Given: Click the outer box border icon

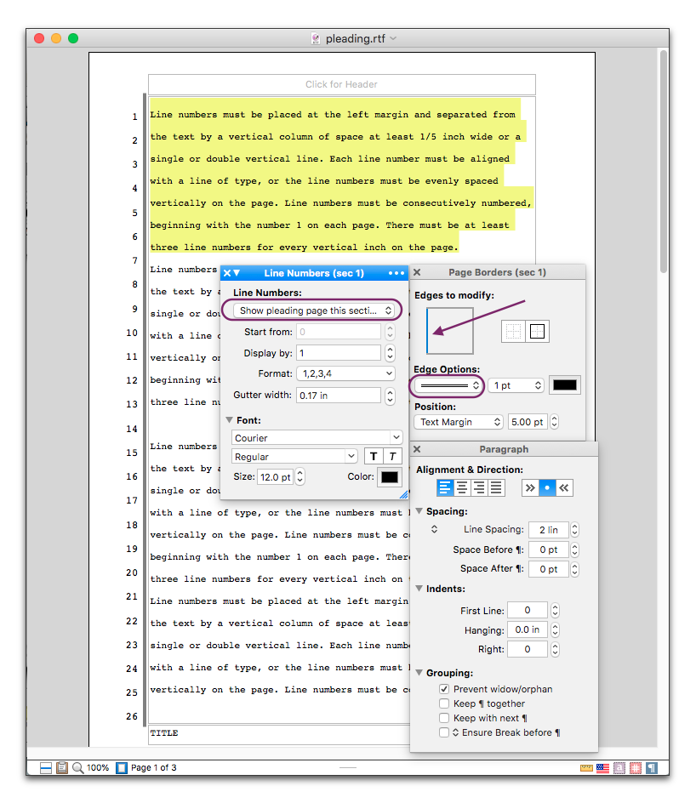Looking at the screenshot, I should pyautogui.click(x=537, y=332).
